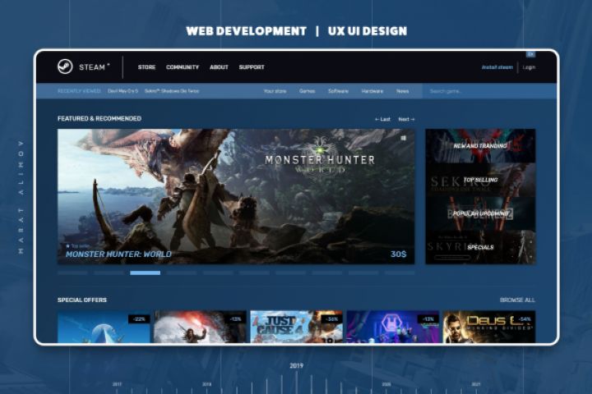Click the FEATURED & RECOMMENDED heading
This screenshot has width=592, height=394.
pos(99,118)
